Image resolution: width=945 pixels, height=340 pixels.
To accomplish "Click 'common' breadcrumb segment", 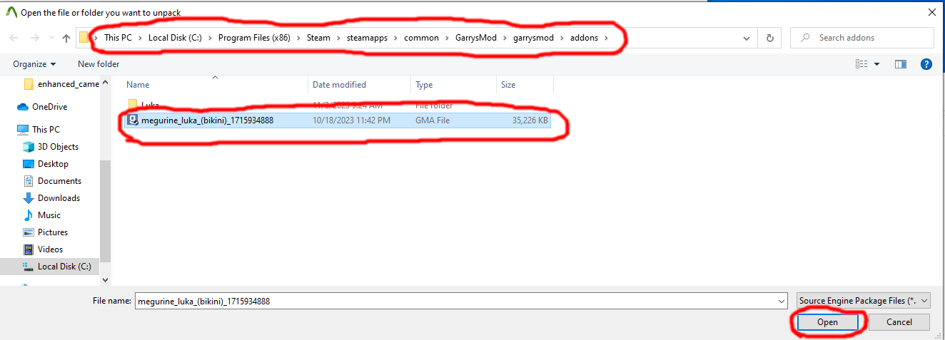I will [421, 38].
